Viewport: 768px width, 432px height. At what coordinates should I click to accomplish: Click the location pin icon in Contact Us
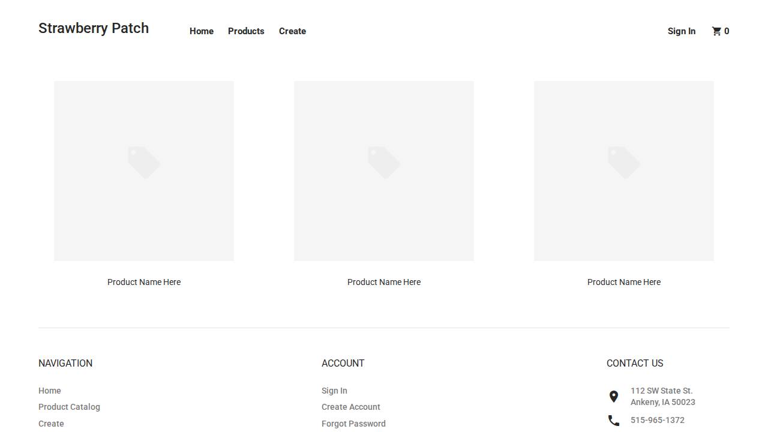(614, 396)
